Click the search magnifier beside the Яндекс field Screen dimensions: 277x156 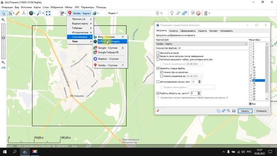click(x=161, y=13)
